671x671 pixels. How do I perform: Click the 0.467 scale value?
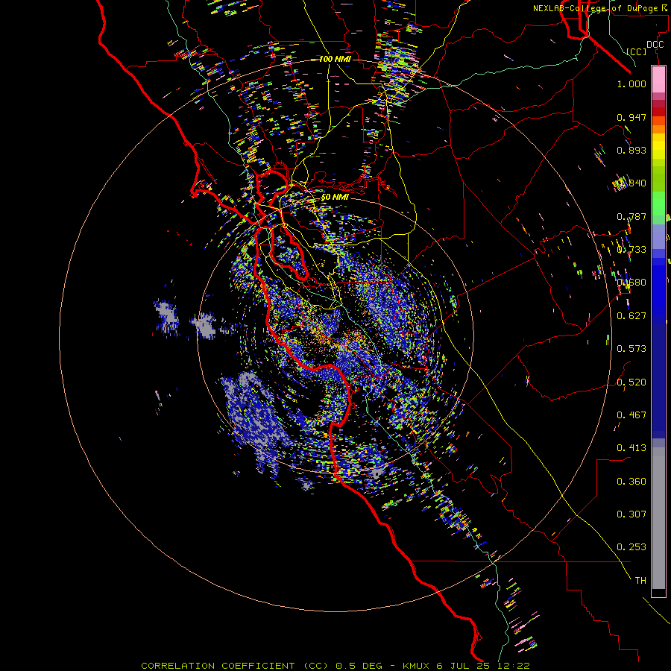631,415
